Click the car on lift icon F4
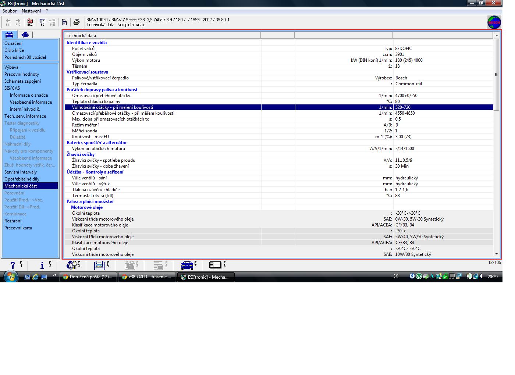 click(99, 265)
